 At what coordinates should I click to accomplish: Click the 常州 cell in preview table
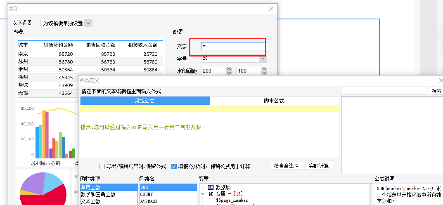(x=23, y=69)
